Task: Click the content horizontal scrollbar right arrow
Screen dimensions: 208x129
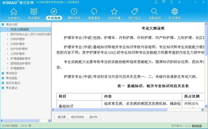Action: [x=202, y=110]
